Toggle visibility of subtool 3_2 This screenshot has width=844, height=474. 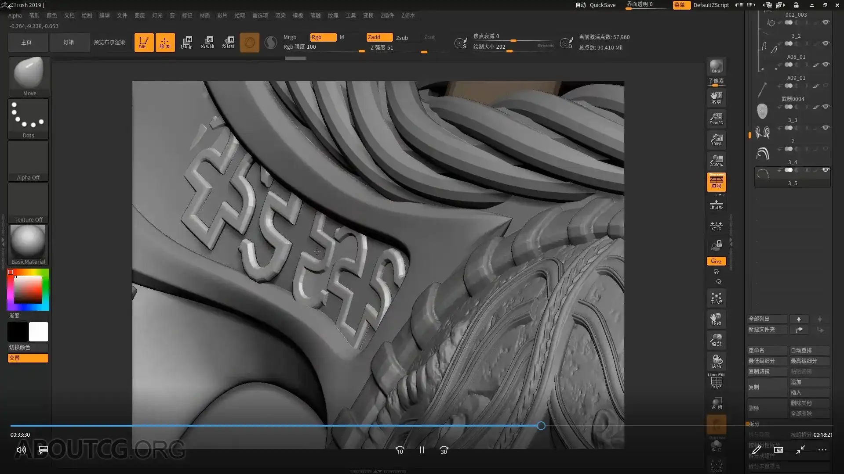[826, 43]
